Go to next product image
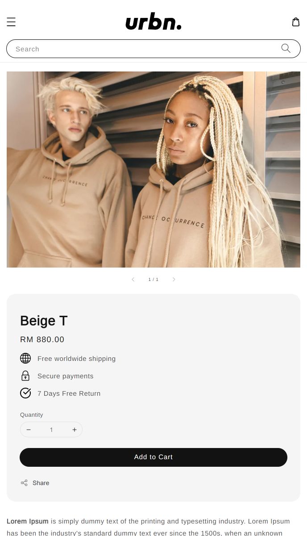Screen dimensions: 307x536 click(174, 280)
